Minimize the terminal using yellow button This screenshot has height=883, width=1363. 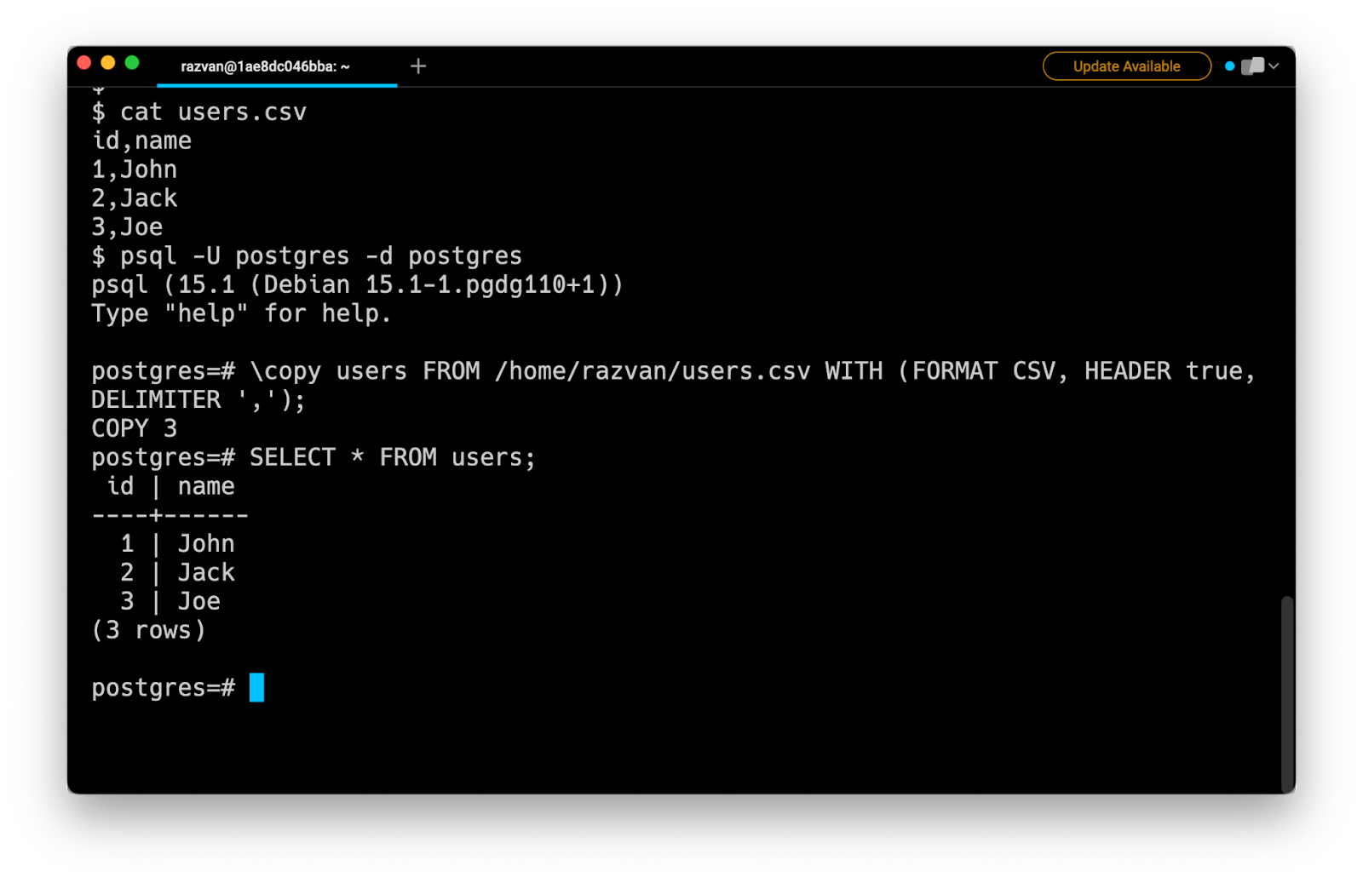(107, 63)
